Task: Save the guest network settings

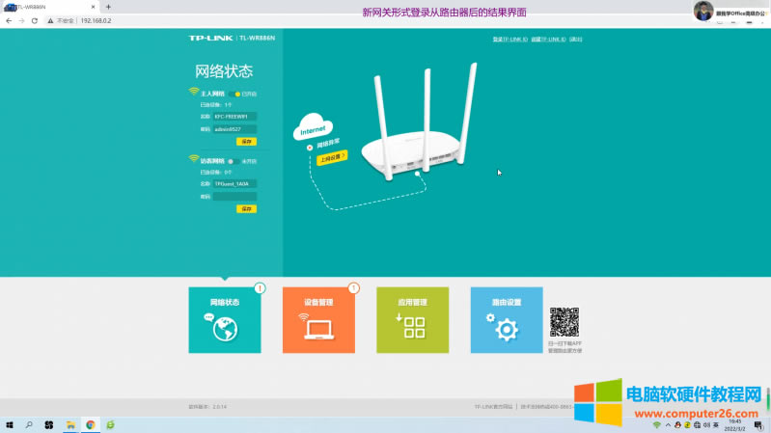Action: click(x=246, y=209)
